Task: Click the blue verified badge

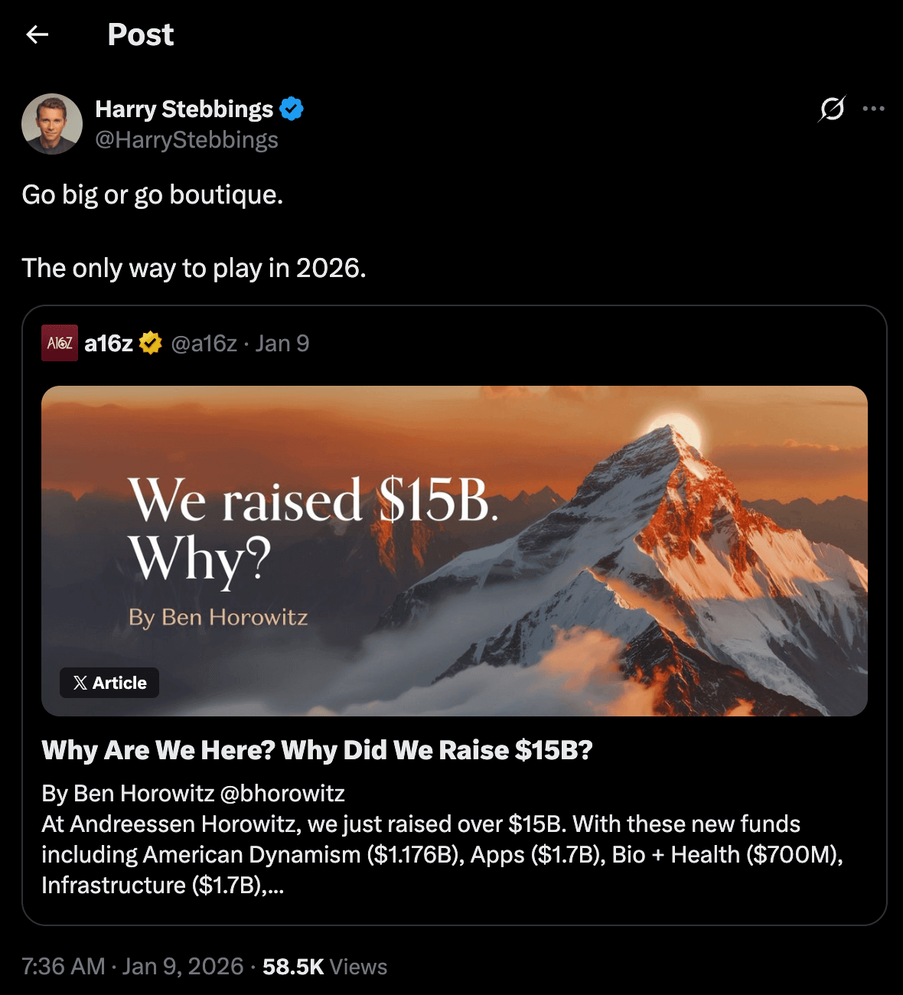Action: click(x=292, y=109)
